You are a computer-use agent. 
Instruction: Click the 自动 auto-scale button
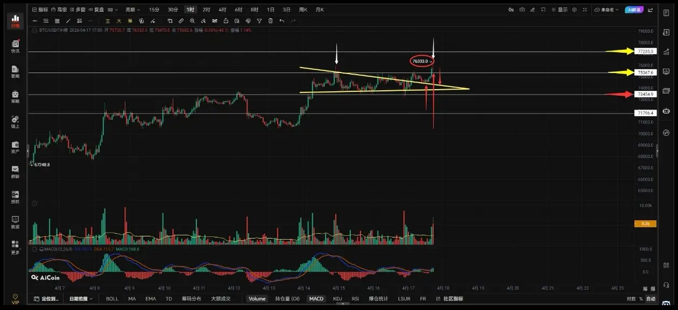point(651,299)
